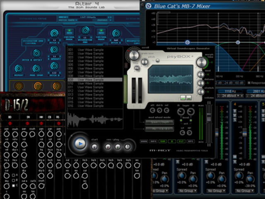Click the layer B knob in psyBOX
Viewport: 265px width, 199px height.
190,111
